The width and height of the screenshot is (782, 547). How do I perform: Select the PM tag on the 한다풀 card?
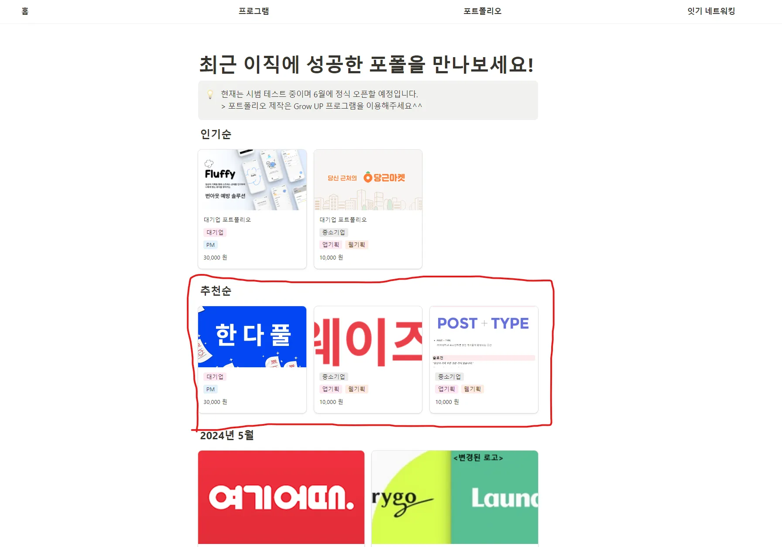click(210, 390)
